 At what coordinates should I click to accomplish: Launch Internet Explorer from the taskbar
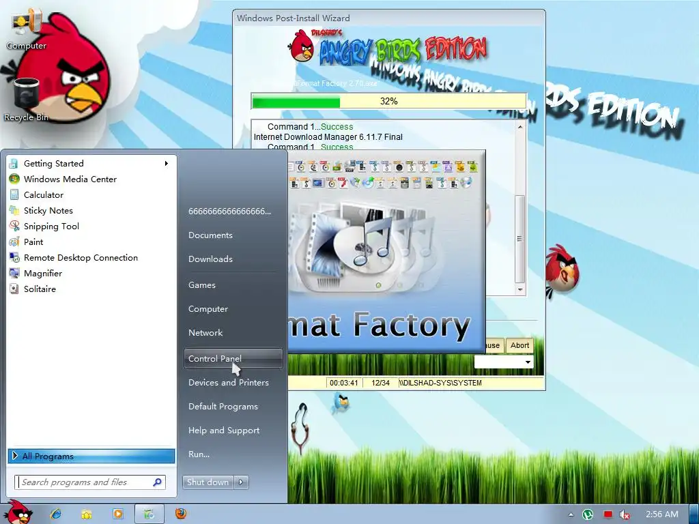[x=55, y=514]
